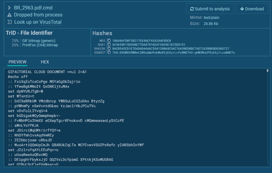Click the comment line :: YfweBgkMNoIt QxGNKljtuMAx

point(38,86)
